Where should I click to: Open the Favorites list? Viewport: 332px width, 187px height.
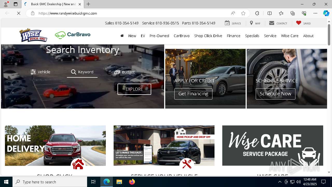coord(281,13)
